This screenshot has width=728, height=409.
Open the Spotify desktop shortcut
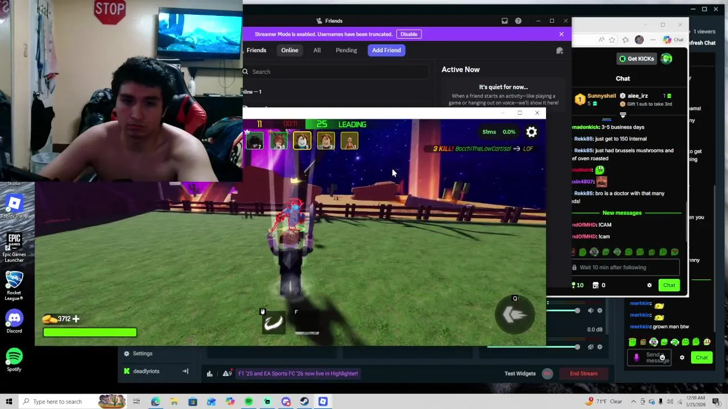click(14, 360)
